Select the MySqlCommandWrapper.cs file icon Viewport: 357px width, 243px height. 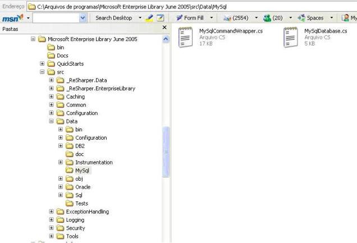(185, 37)
